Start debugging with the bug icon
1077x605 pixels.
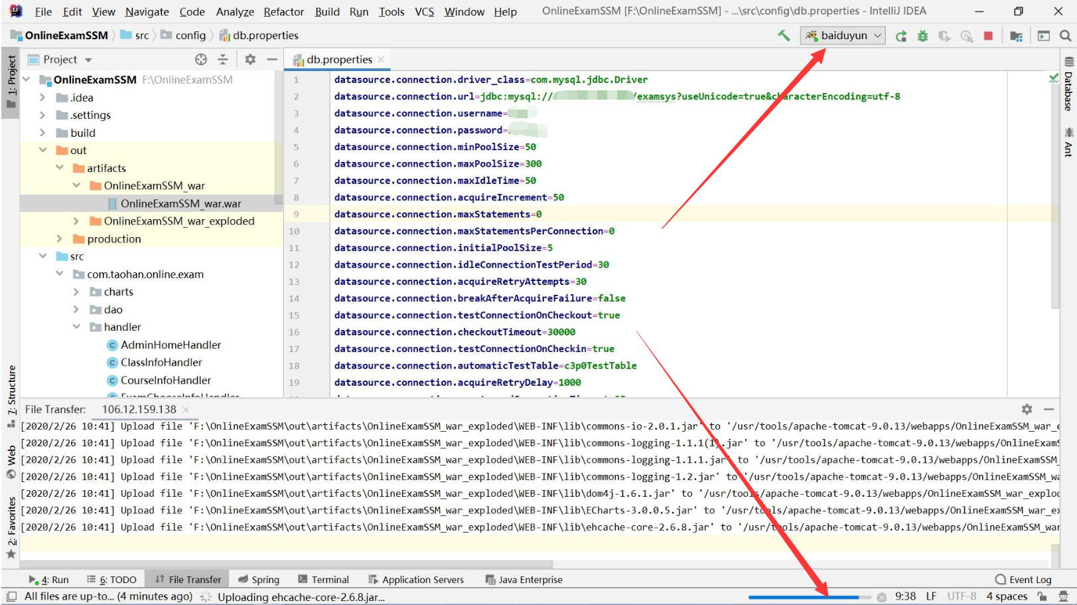(x=922, y=36)
